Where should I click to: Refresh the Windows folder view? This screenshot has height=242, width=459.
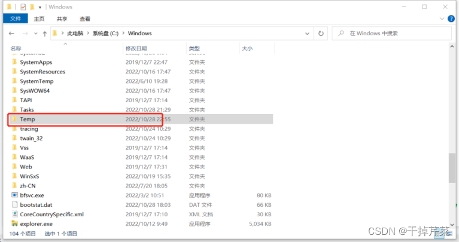click(x=321, y=33)
